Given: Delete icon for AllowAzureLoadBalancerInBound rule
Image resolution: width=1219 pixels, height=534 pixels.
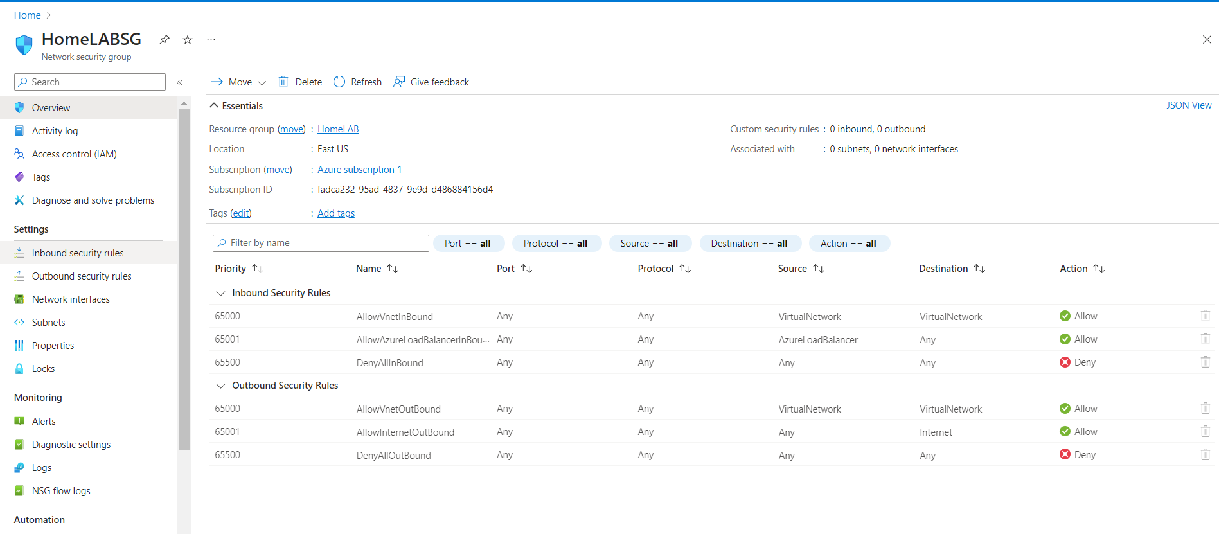Looking at the screenshot, I should (x=1206, y=339).
